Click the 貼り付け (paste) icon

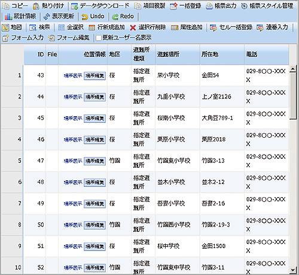(36, 6)
